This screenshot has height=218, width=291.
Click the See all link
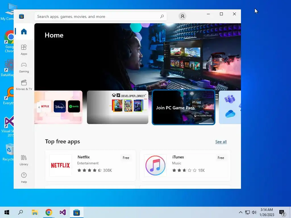(x=221, y=142)
